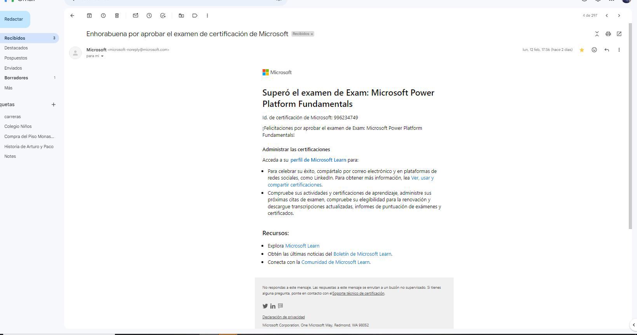Open Declaración de privacidad link
637x335 pixels.
pos(284,317)
